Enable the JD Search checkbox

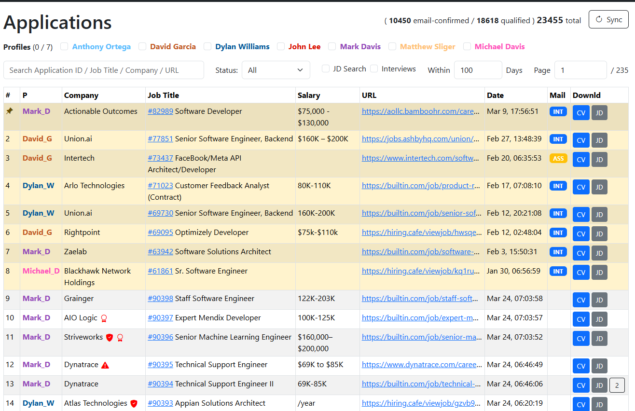[x=326, y=68]
